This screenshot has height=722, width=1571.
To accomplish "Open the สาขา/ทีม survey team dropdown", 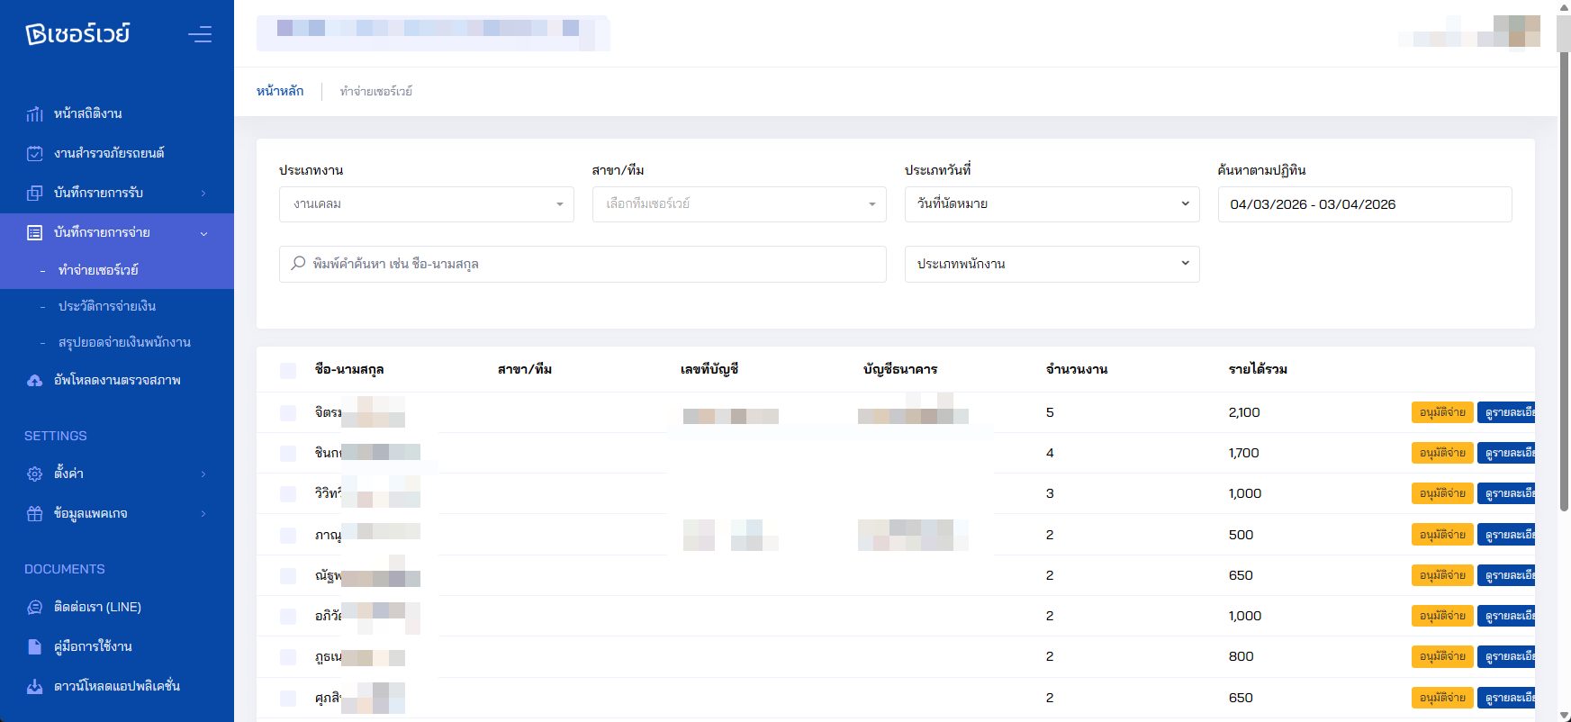I will click(x=738, y=204).
